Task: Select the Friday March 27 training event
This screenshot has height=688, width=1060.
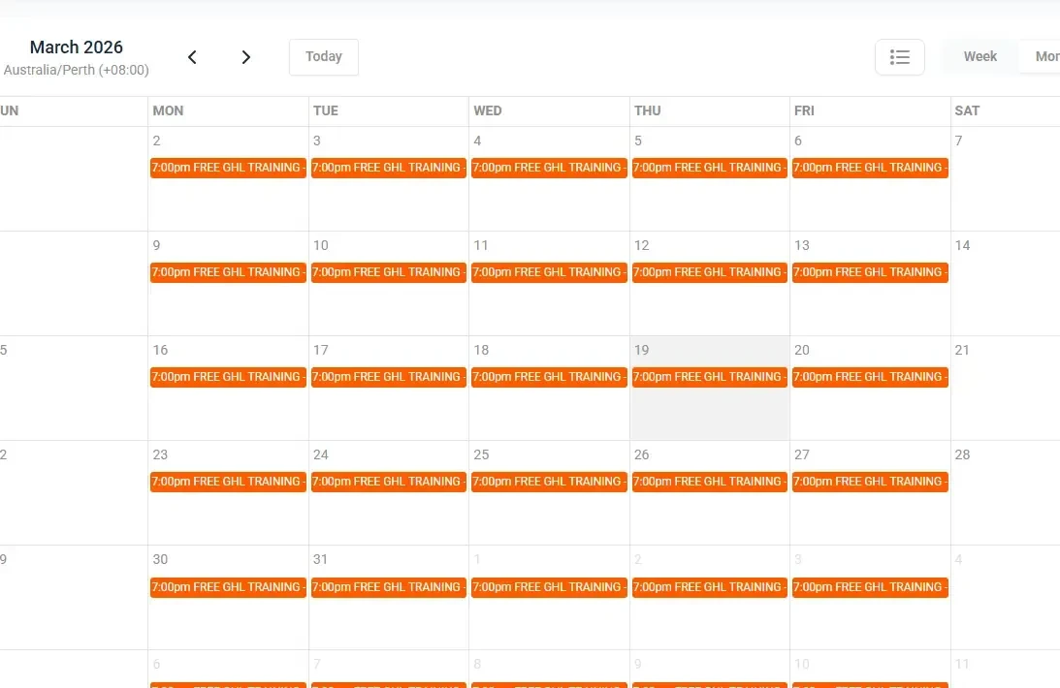Action: pos(870,482)
